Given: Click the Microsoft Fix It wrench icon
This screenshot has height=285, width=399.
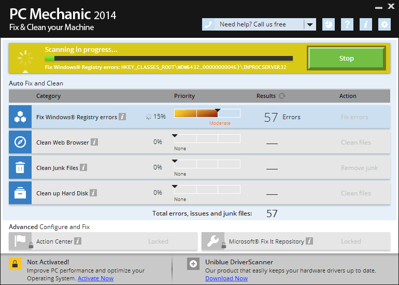Looking at the screenshot, I should tap(213, 241).
